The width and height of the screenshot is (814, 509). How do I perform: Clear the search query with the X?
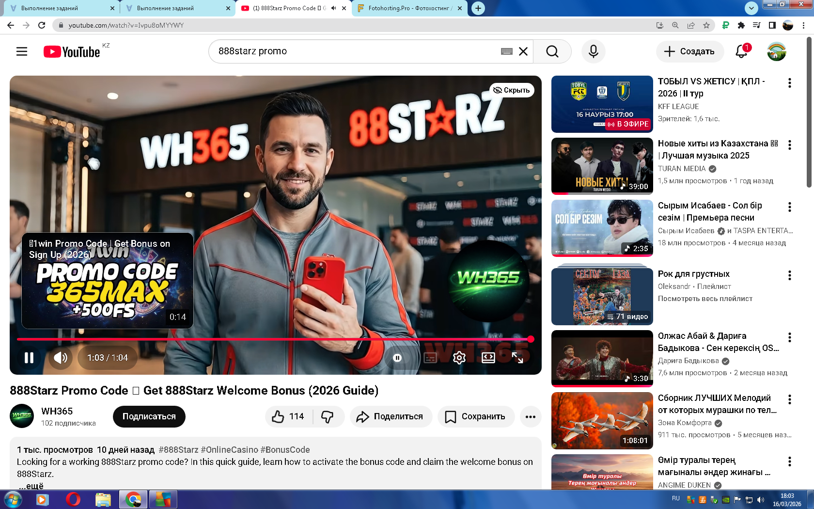click(x=523, y=51)
